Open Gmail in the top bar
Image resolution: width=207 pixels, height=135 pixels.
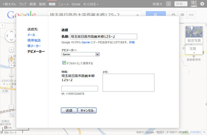click(76, 4)
